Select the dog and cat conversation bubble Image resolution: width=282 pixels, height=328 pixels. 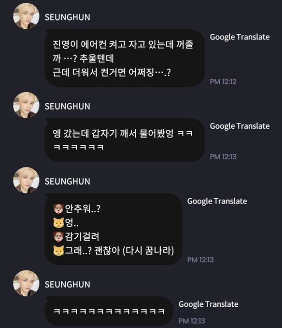point(113,229)
